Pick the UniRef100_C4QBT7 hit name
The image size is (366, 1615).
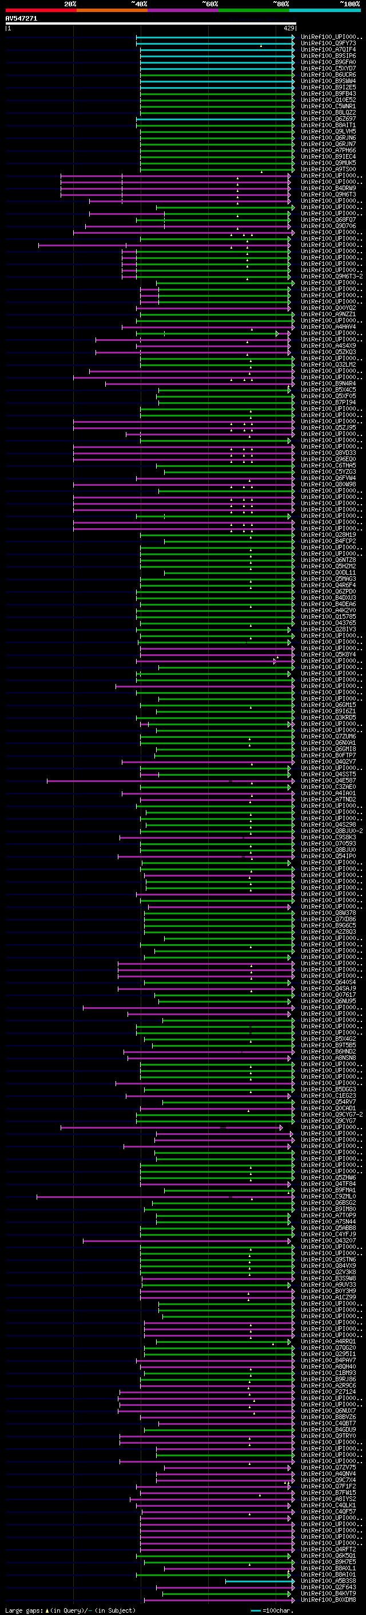pos(328,1423)
